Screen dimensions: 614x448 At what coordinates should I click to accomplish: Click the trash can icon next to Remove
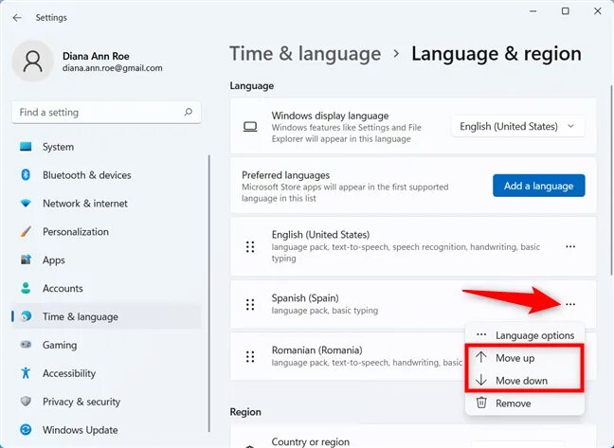click(x=481, y=403)
